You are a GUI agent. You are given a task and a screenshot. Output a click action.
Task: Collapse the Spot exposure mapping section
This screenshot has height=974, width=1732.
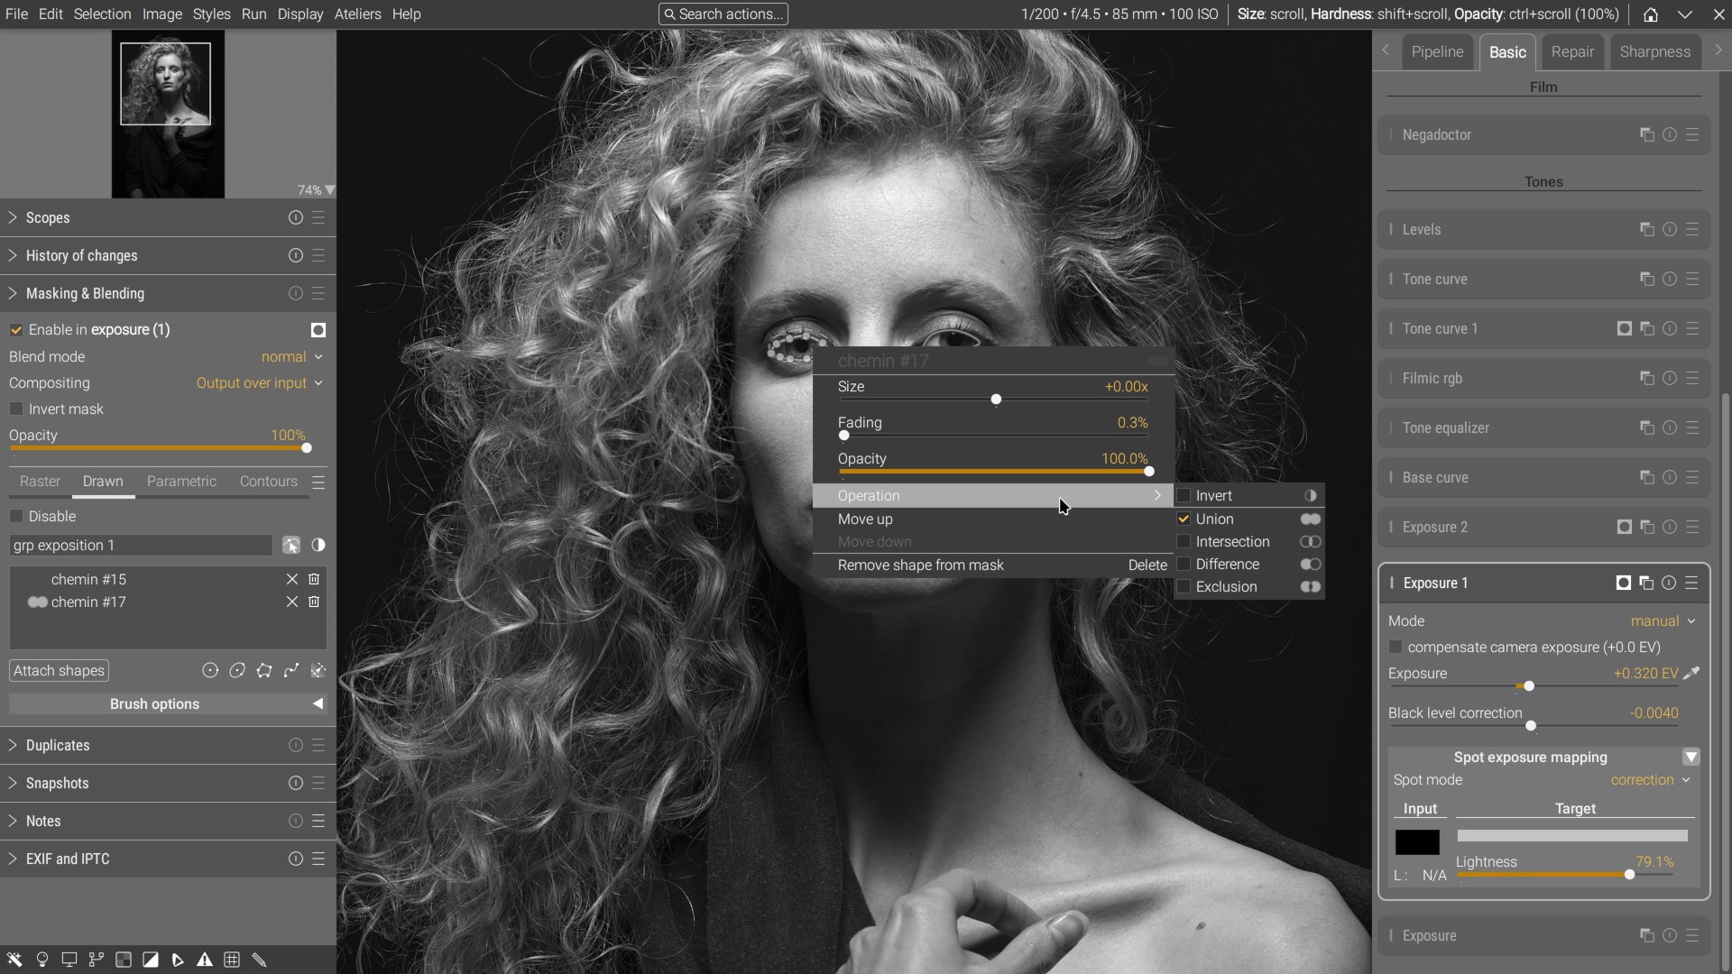coord(1691,757)
